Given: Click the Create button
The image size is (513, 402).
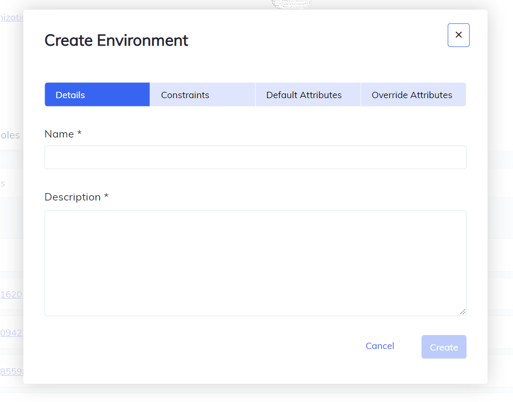Looking at the screenshot, I should [x=443, y=347].
